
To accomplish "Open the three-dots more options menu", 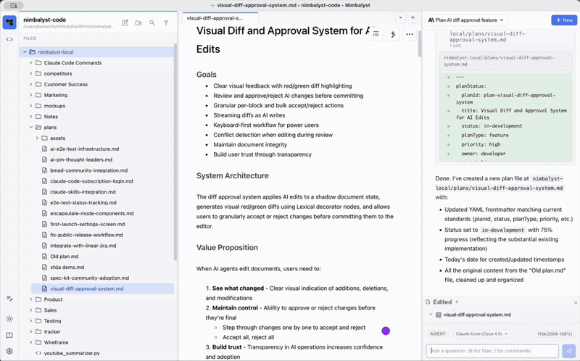I will pos(410,34).
